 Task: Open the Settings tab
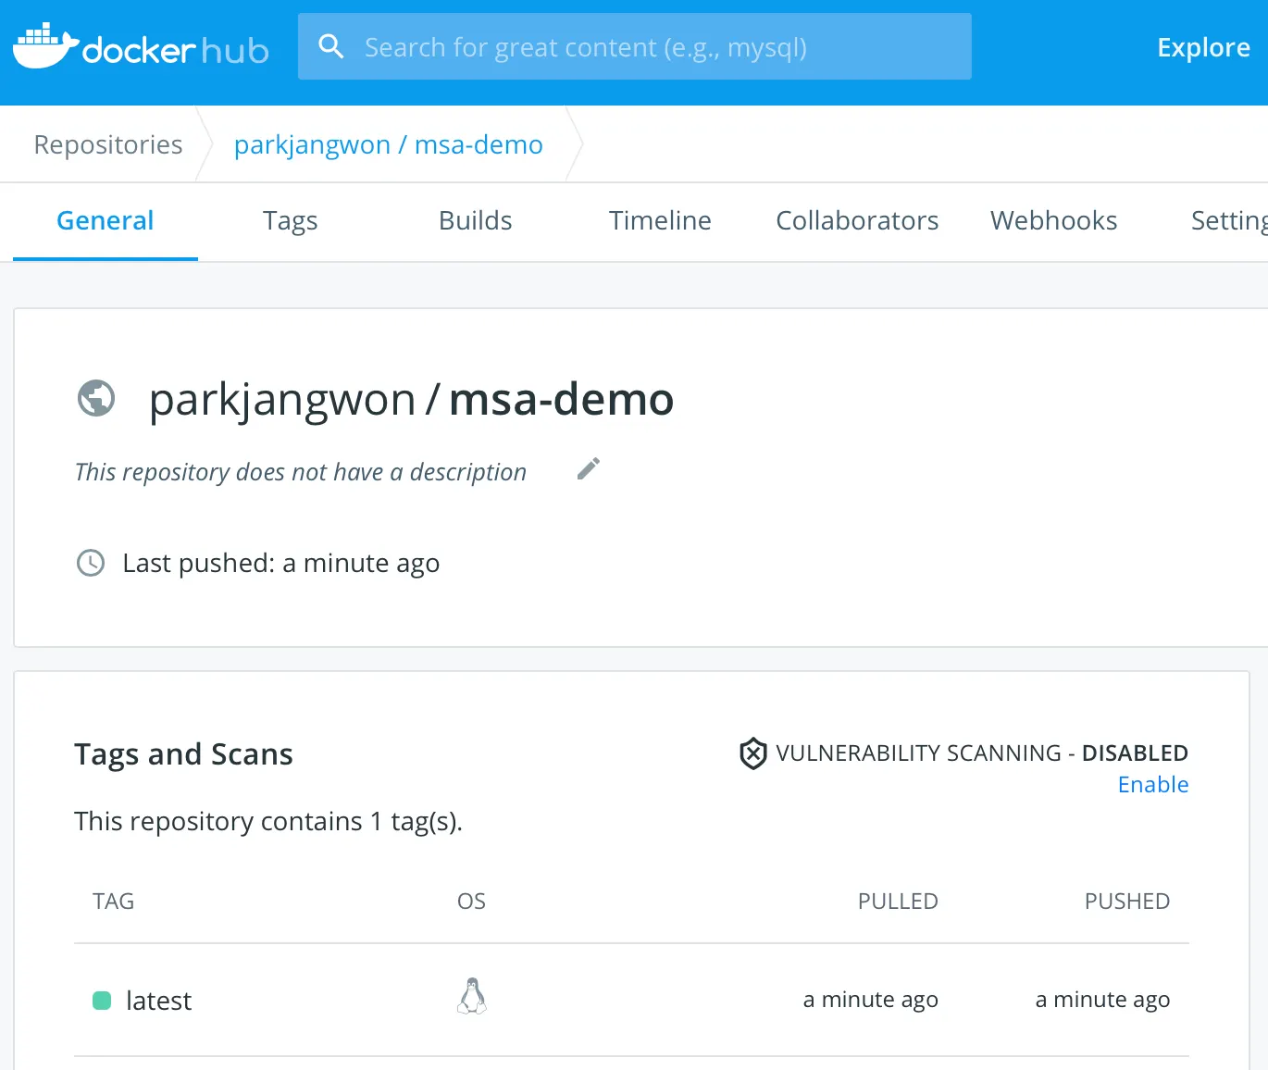pyautogui.click(x=1228, y=221)
